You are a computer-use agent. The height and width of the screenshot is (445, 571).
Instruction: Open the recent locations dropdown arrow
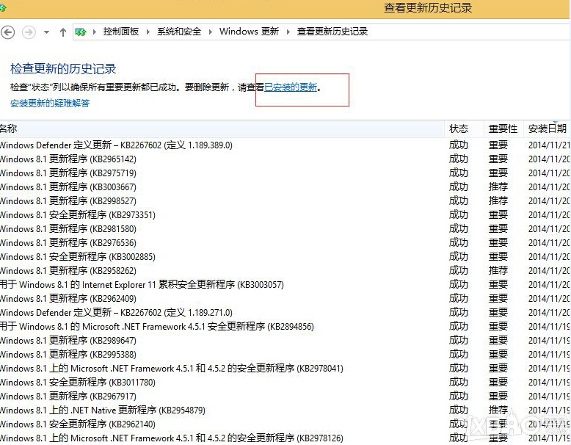click(x=46, y=32)
